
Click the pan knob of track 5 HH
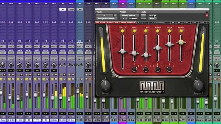point(20,65)
